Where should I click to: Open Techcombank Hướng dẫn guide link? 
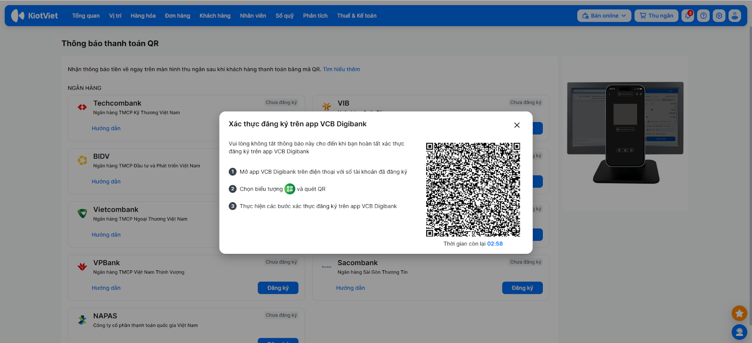coord(106,129)
